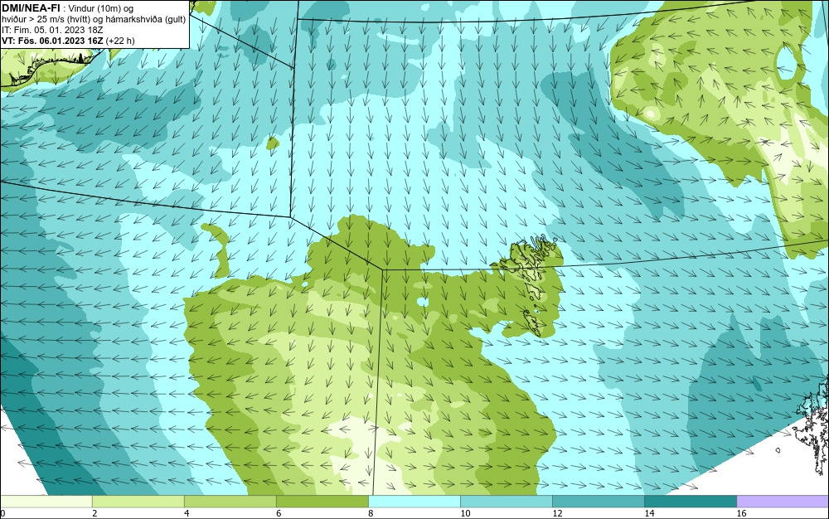Click the 4-6 m/s green legend swatch
This screenshot has width=829, height=519.
coord(230,501)
